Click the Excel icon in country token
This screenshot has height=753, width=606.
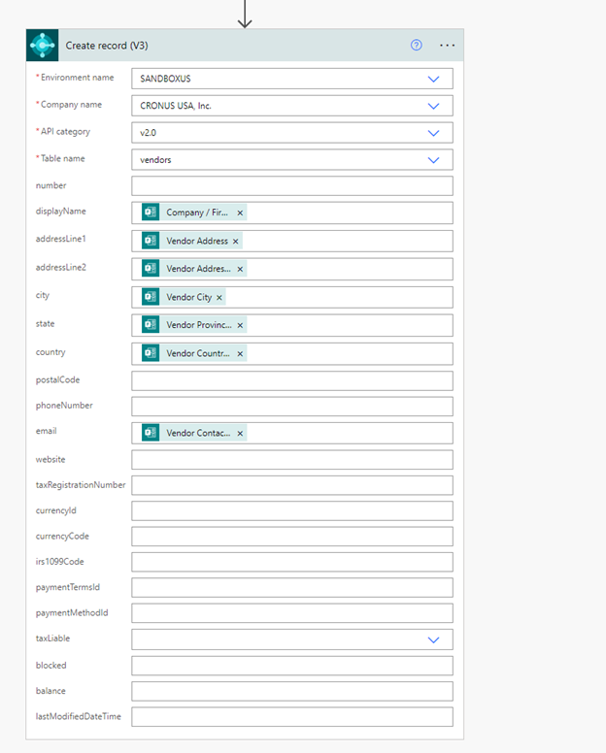[x=151, y=353]
